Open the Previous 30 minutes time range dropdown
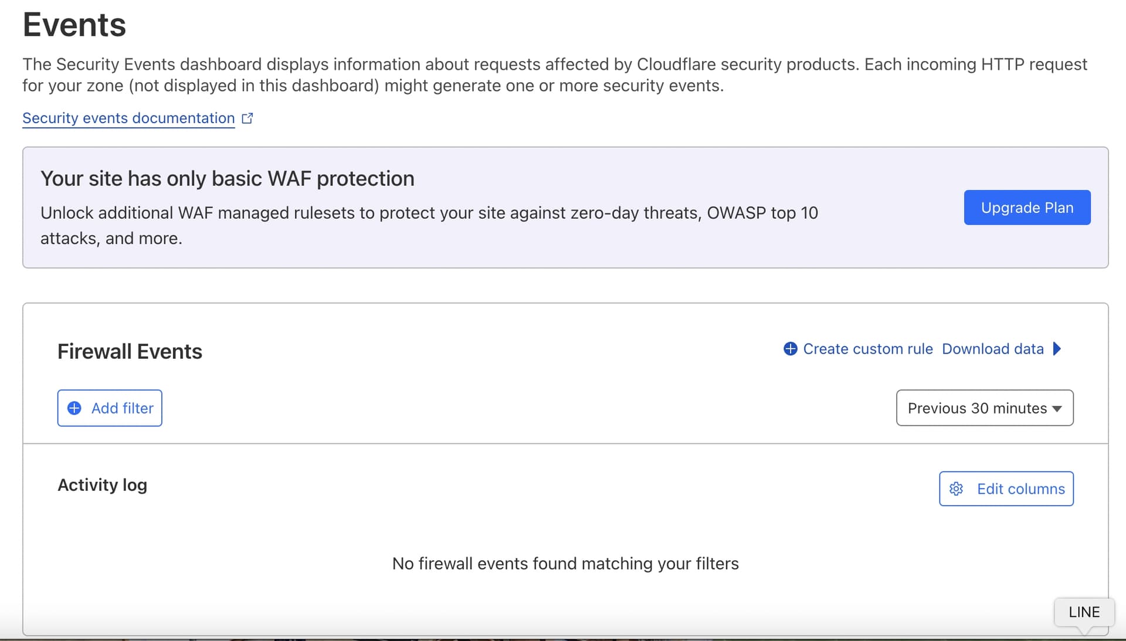This screenshot has height=641, width=1126. [x=976, y=408]
